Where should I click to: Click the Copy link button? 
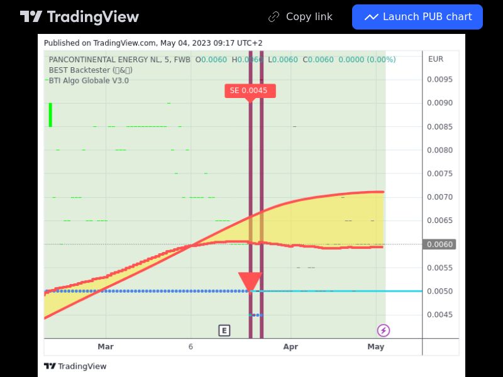tap(301, 17)
